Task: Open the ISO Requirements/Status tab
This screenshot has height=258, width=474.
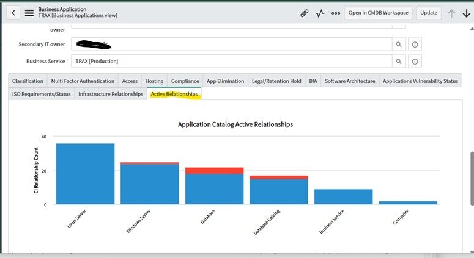Action: pos(42,94)
